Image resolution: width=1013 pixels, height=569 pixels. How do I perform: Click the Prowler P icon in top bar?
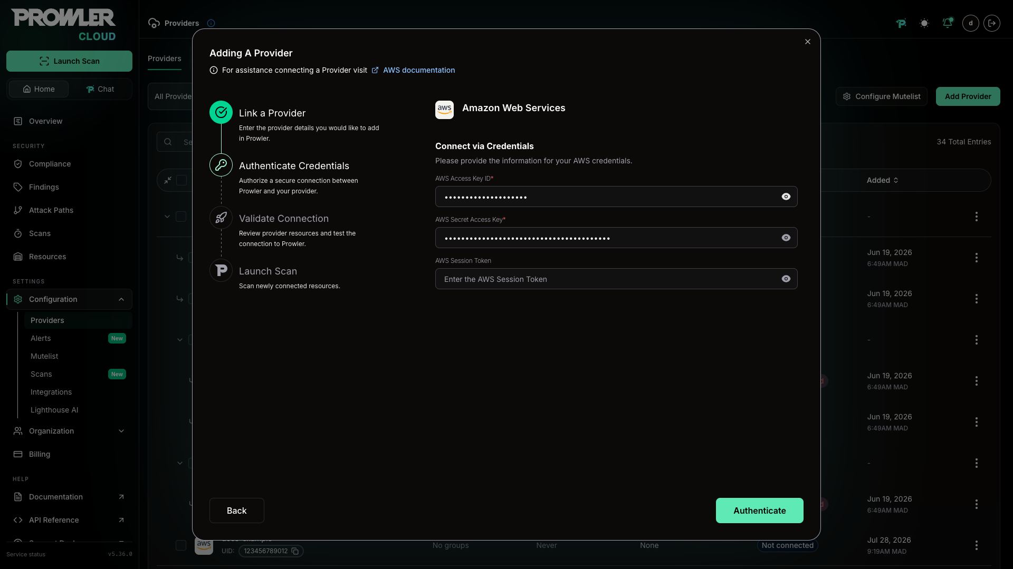point(901,23)
